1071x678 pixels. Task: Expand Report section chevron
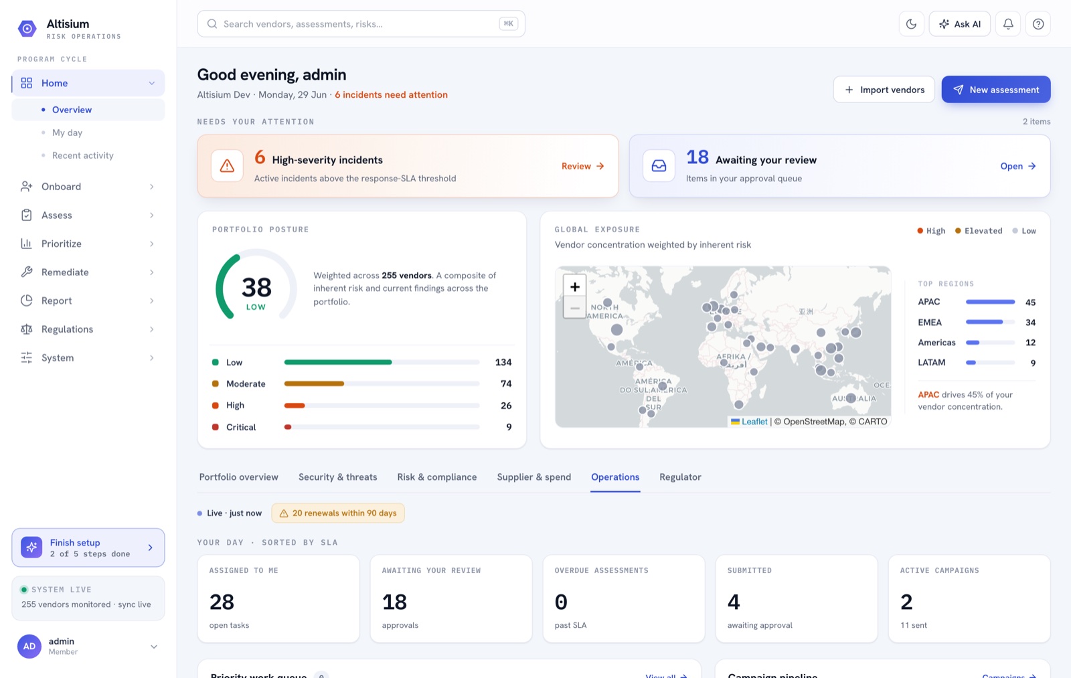tap(152, 301)
